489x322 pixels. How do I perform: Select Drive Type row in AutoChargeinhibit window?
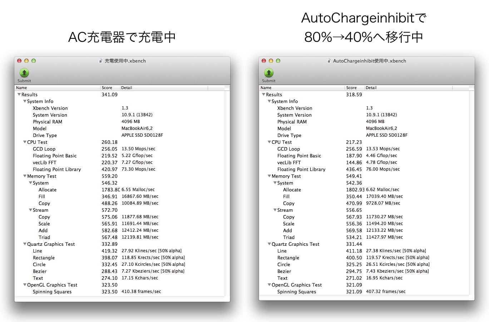point(364,135)
